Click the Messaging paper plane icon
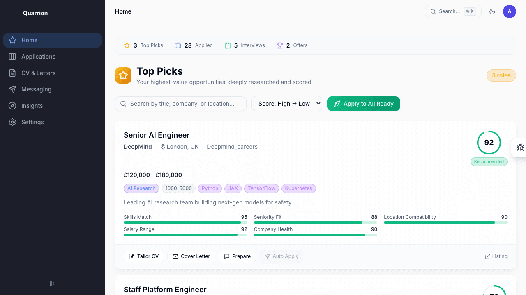The width and height of the screenshot is (526, 295). click(x=12, y=89)
